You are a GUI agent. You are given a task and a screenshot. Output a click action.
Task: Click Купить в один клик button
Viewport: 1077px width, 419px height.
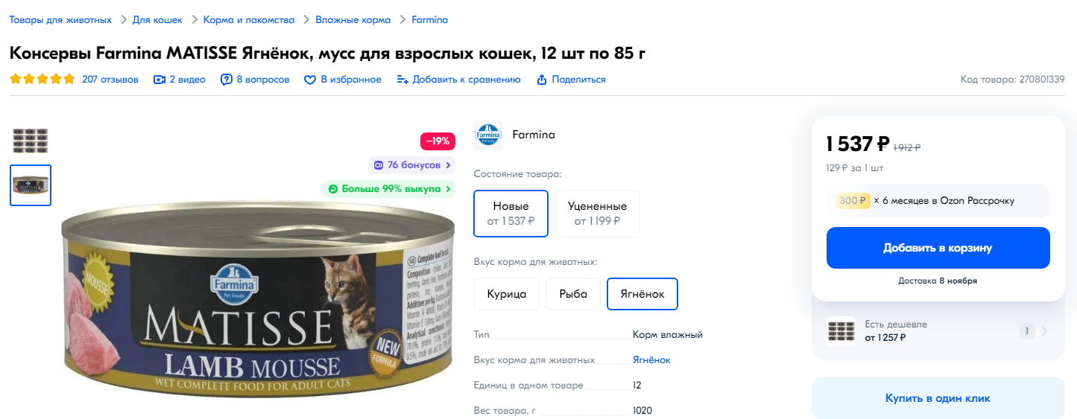tap(938, 398)
